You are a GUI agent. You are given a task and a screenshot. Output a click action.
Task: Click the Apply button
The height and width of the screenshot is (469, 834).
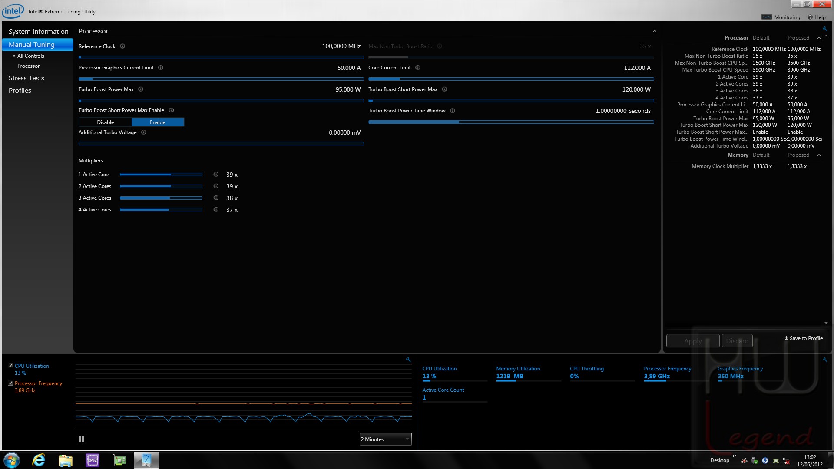[693, 341]
